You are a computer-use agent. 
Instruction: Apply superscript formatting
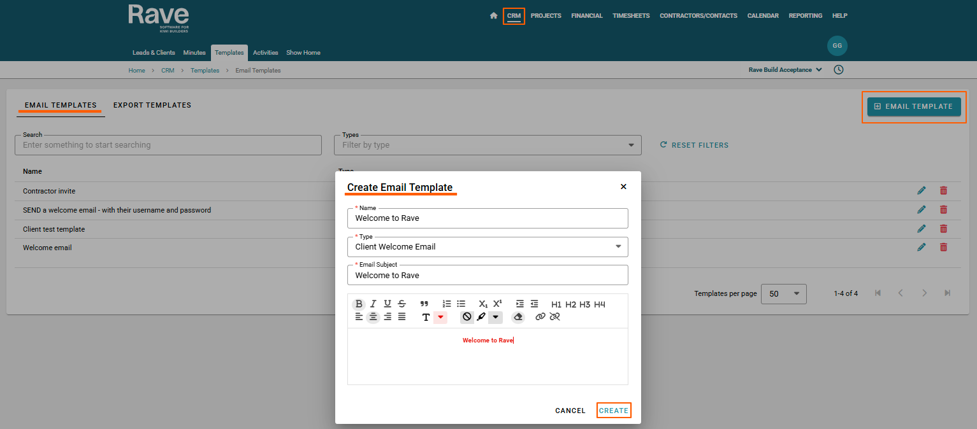[498, 304]
